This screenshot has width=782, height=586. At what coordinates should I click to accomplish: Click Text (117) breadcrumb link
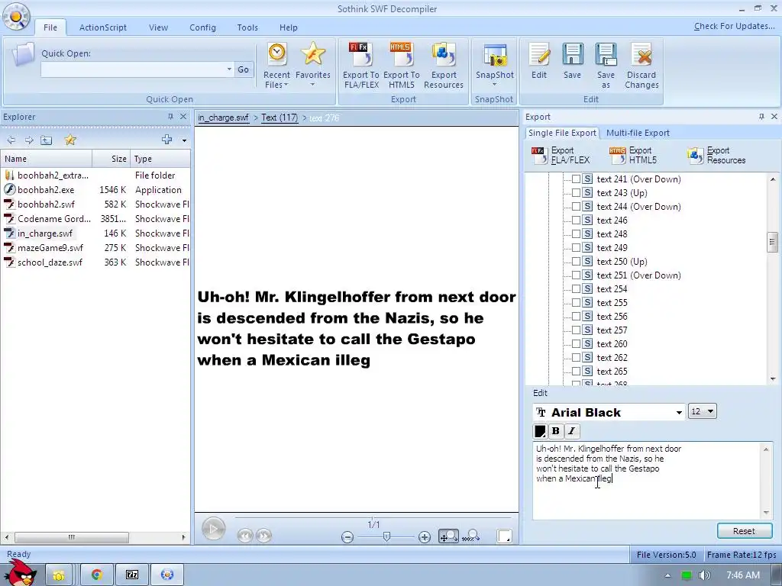point(280,118)
